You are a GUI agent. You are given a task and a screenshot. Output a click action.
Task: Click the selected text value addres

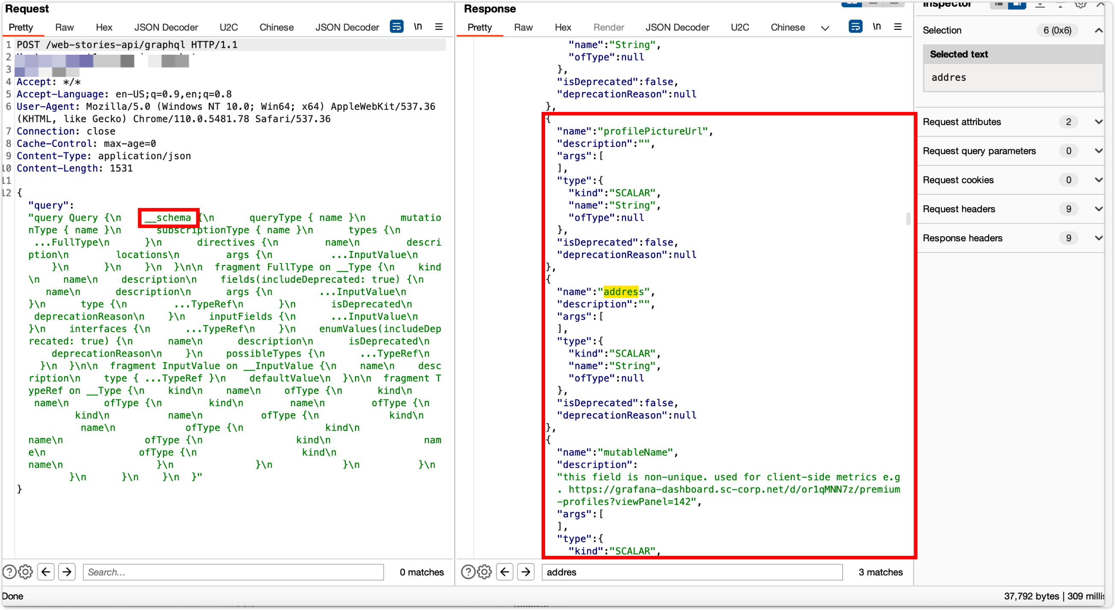point(949,77)
